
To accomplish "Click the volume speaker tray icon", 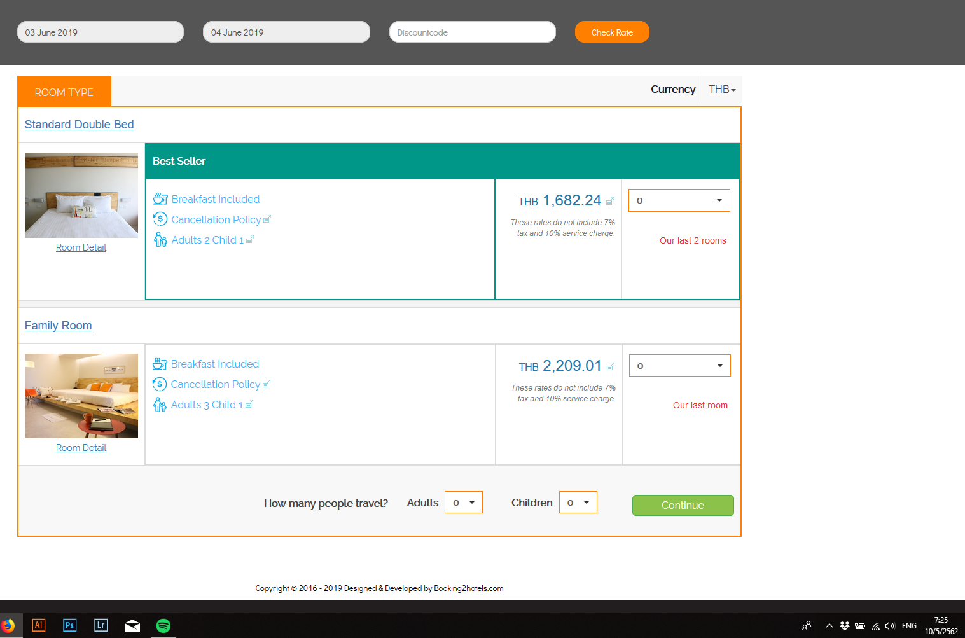I will click(890, 626).
